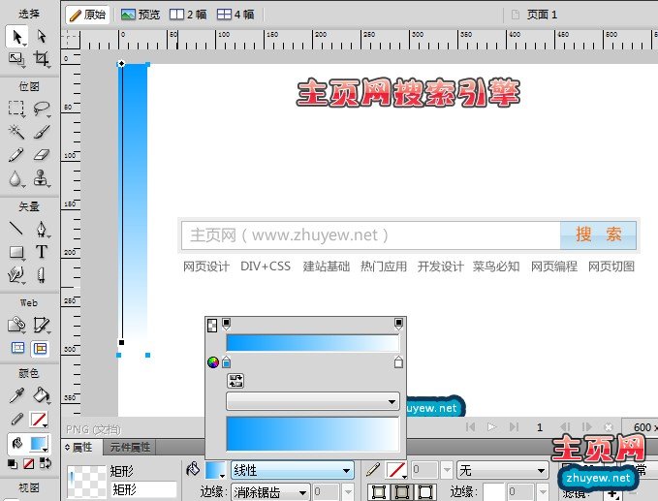Show slices and hotspots
The width and height of the screenshot is (658, 501).
41,348
